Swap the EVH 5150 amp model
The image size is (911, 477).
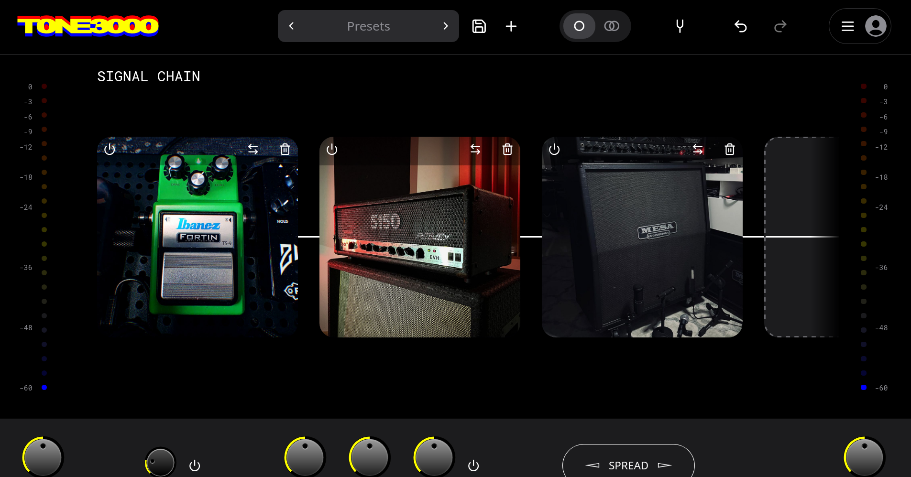(475, 150)
